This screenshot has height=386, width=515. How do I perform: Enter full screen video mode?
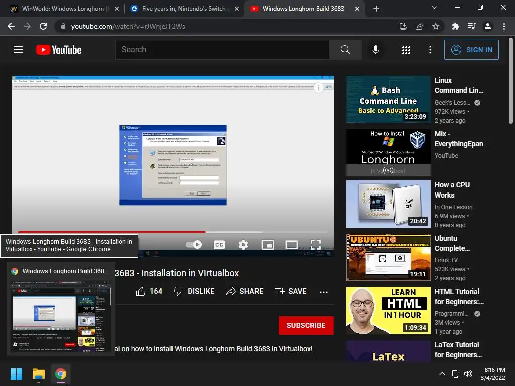point(316,245)
